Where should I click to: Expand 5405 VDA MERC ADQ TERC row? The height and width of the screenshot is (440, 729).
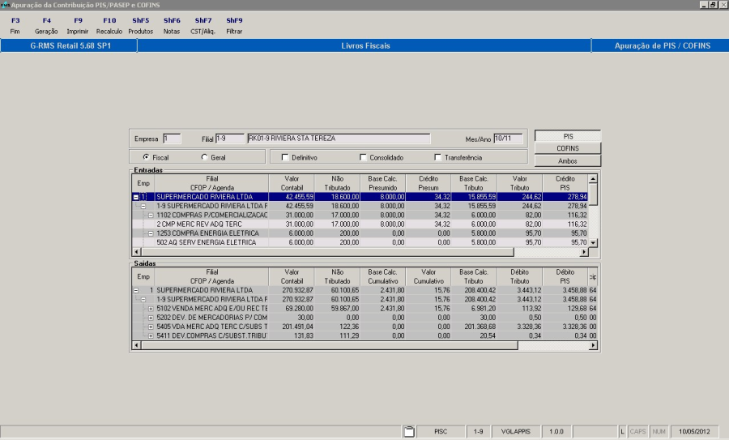pos(151,327)
